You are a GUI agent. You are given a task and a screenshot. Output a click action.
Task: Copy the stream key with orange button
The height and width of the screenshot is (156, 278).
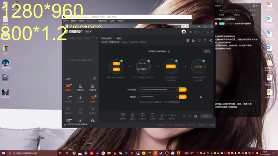tap(183, 97)
